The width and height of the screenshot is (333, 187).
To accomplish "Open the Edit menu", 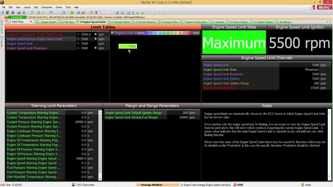I will pyautogui.click(x=10, y=7).
